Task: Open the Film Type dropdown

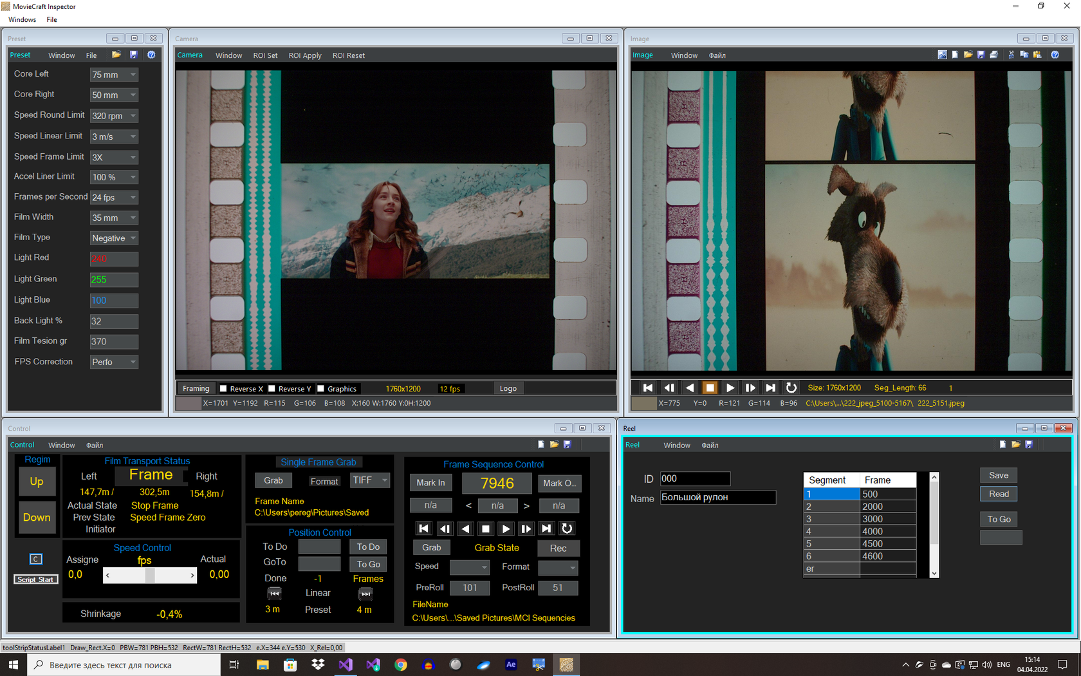Action: click(114, 238)
